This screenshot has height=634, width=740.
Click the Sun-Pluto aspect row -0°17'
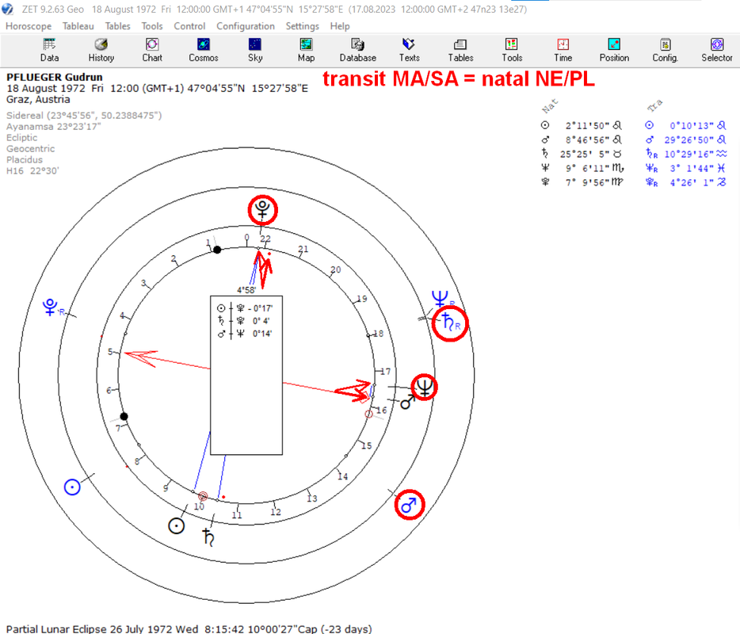(x=245, y=308)
